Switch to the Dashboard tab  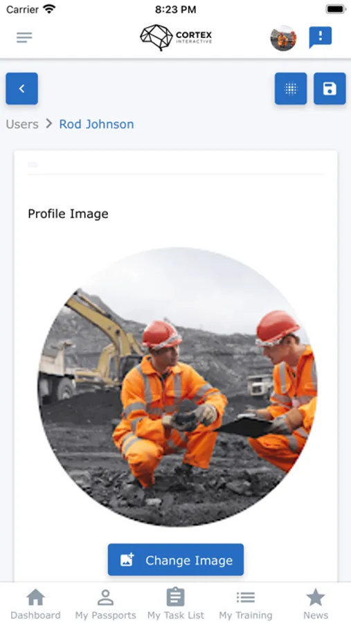tap(35, 604)
